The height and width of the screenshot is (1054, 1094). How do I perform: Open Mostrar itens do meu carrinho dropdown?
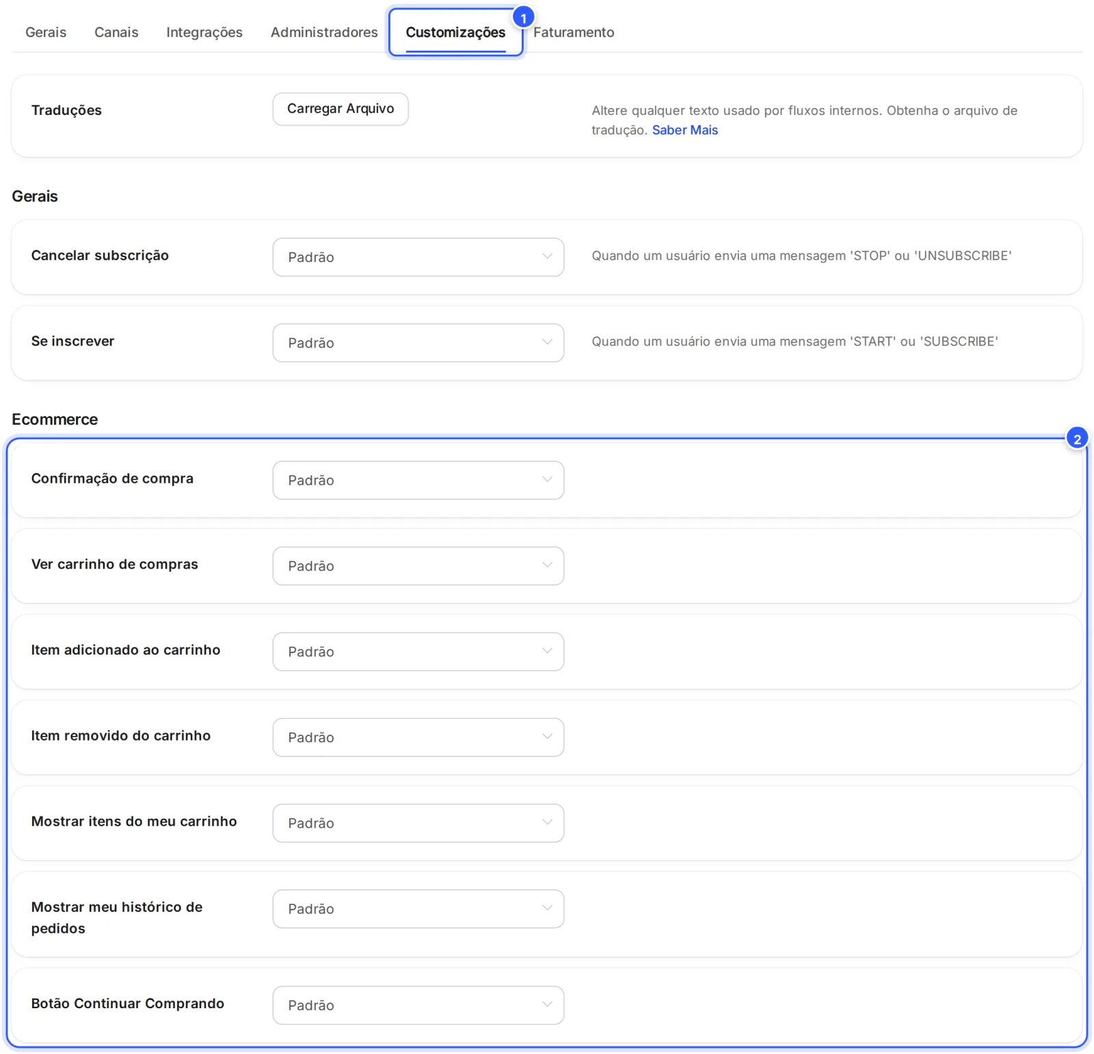tap(418, 823)
